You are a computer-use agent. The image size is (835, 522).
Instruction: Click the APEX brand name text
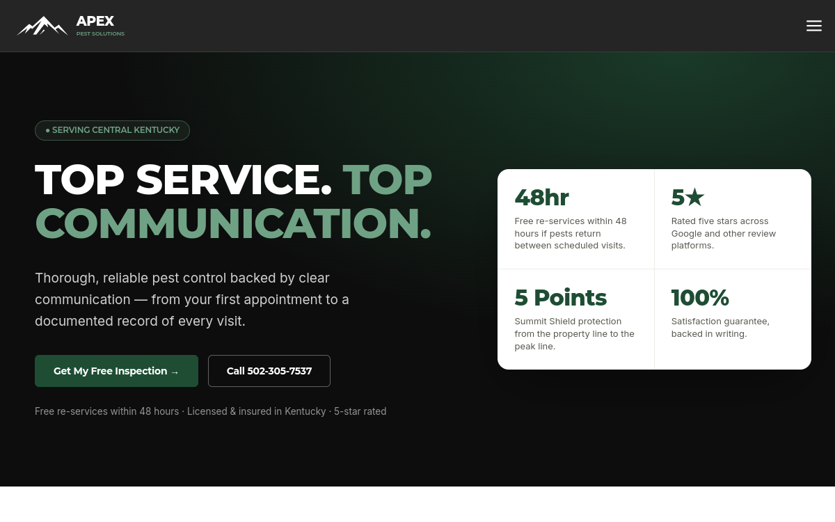coord(95,21)
